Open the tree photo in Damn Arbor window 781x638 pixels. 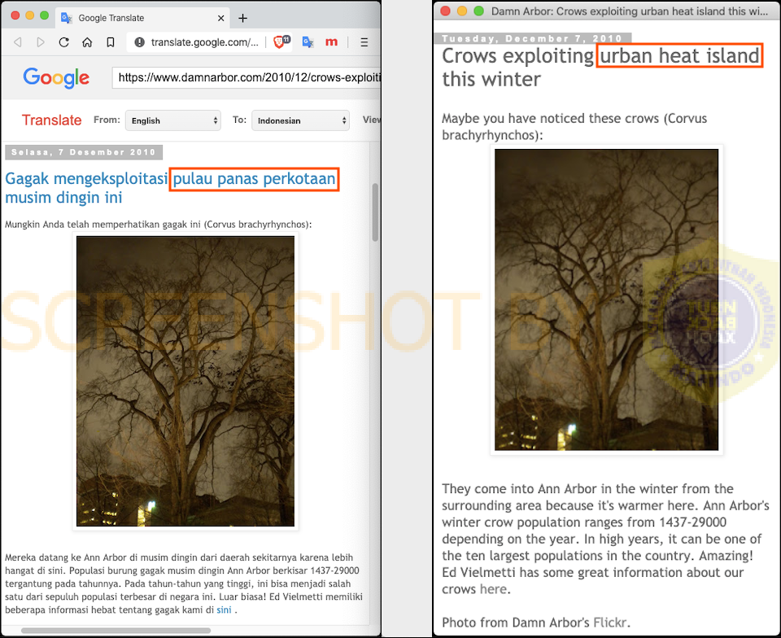tap(606, 299)
